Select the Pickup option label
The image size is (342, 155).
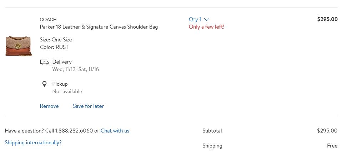60,84
